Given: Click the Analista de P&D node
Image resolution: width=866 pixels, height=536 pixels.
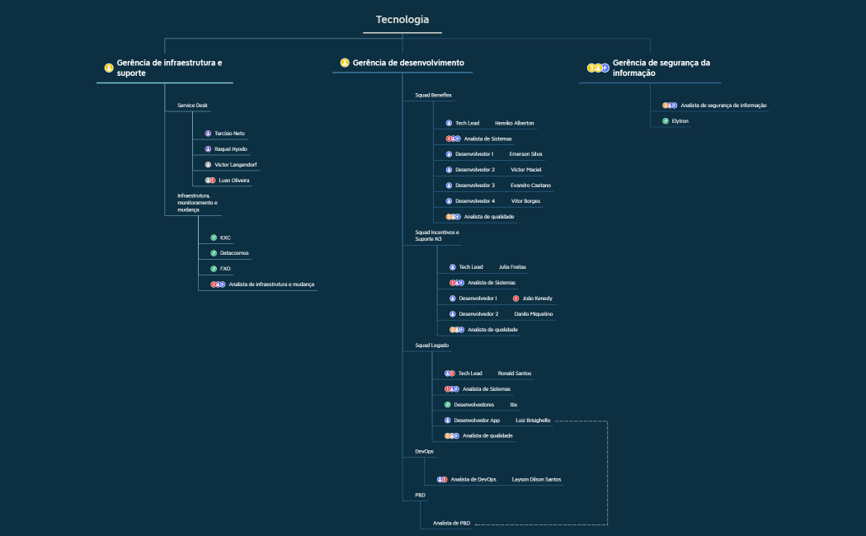Looking at the screenshot, I should pos(451,523).
